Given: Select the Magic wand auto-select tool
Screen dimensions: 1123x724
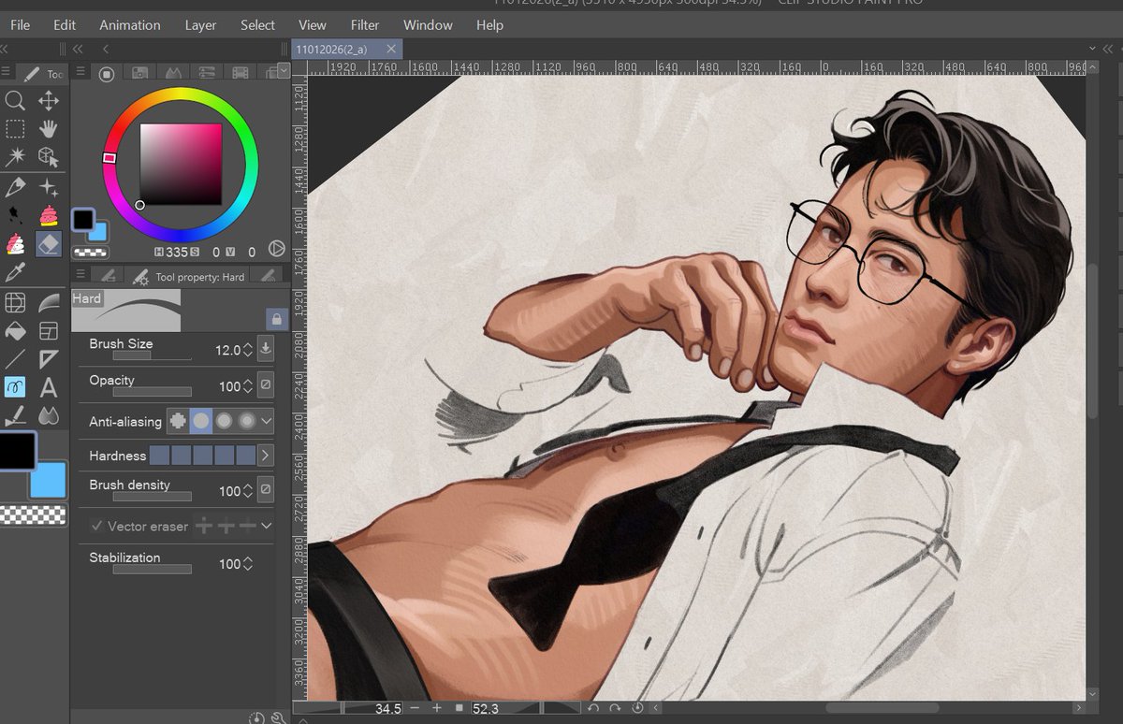Looking at the screenshot, I should pos(14,157).
